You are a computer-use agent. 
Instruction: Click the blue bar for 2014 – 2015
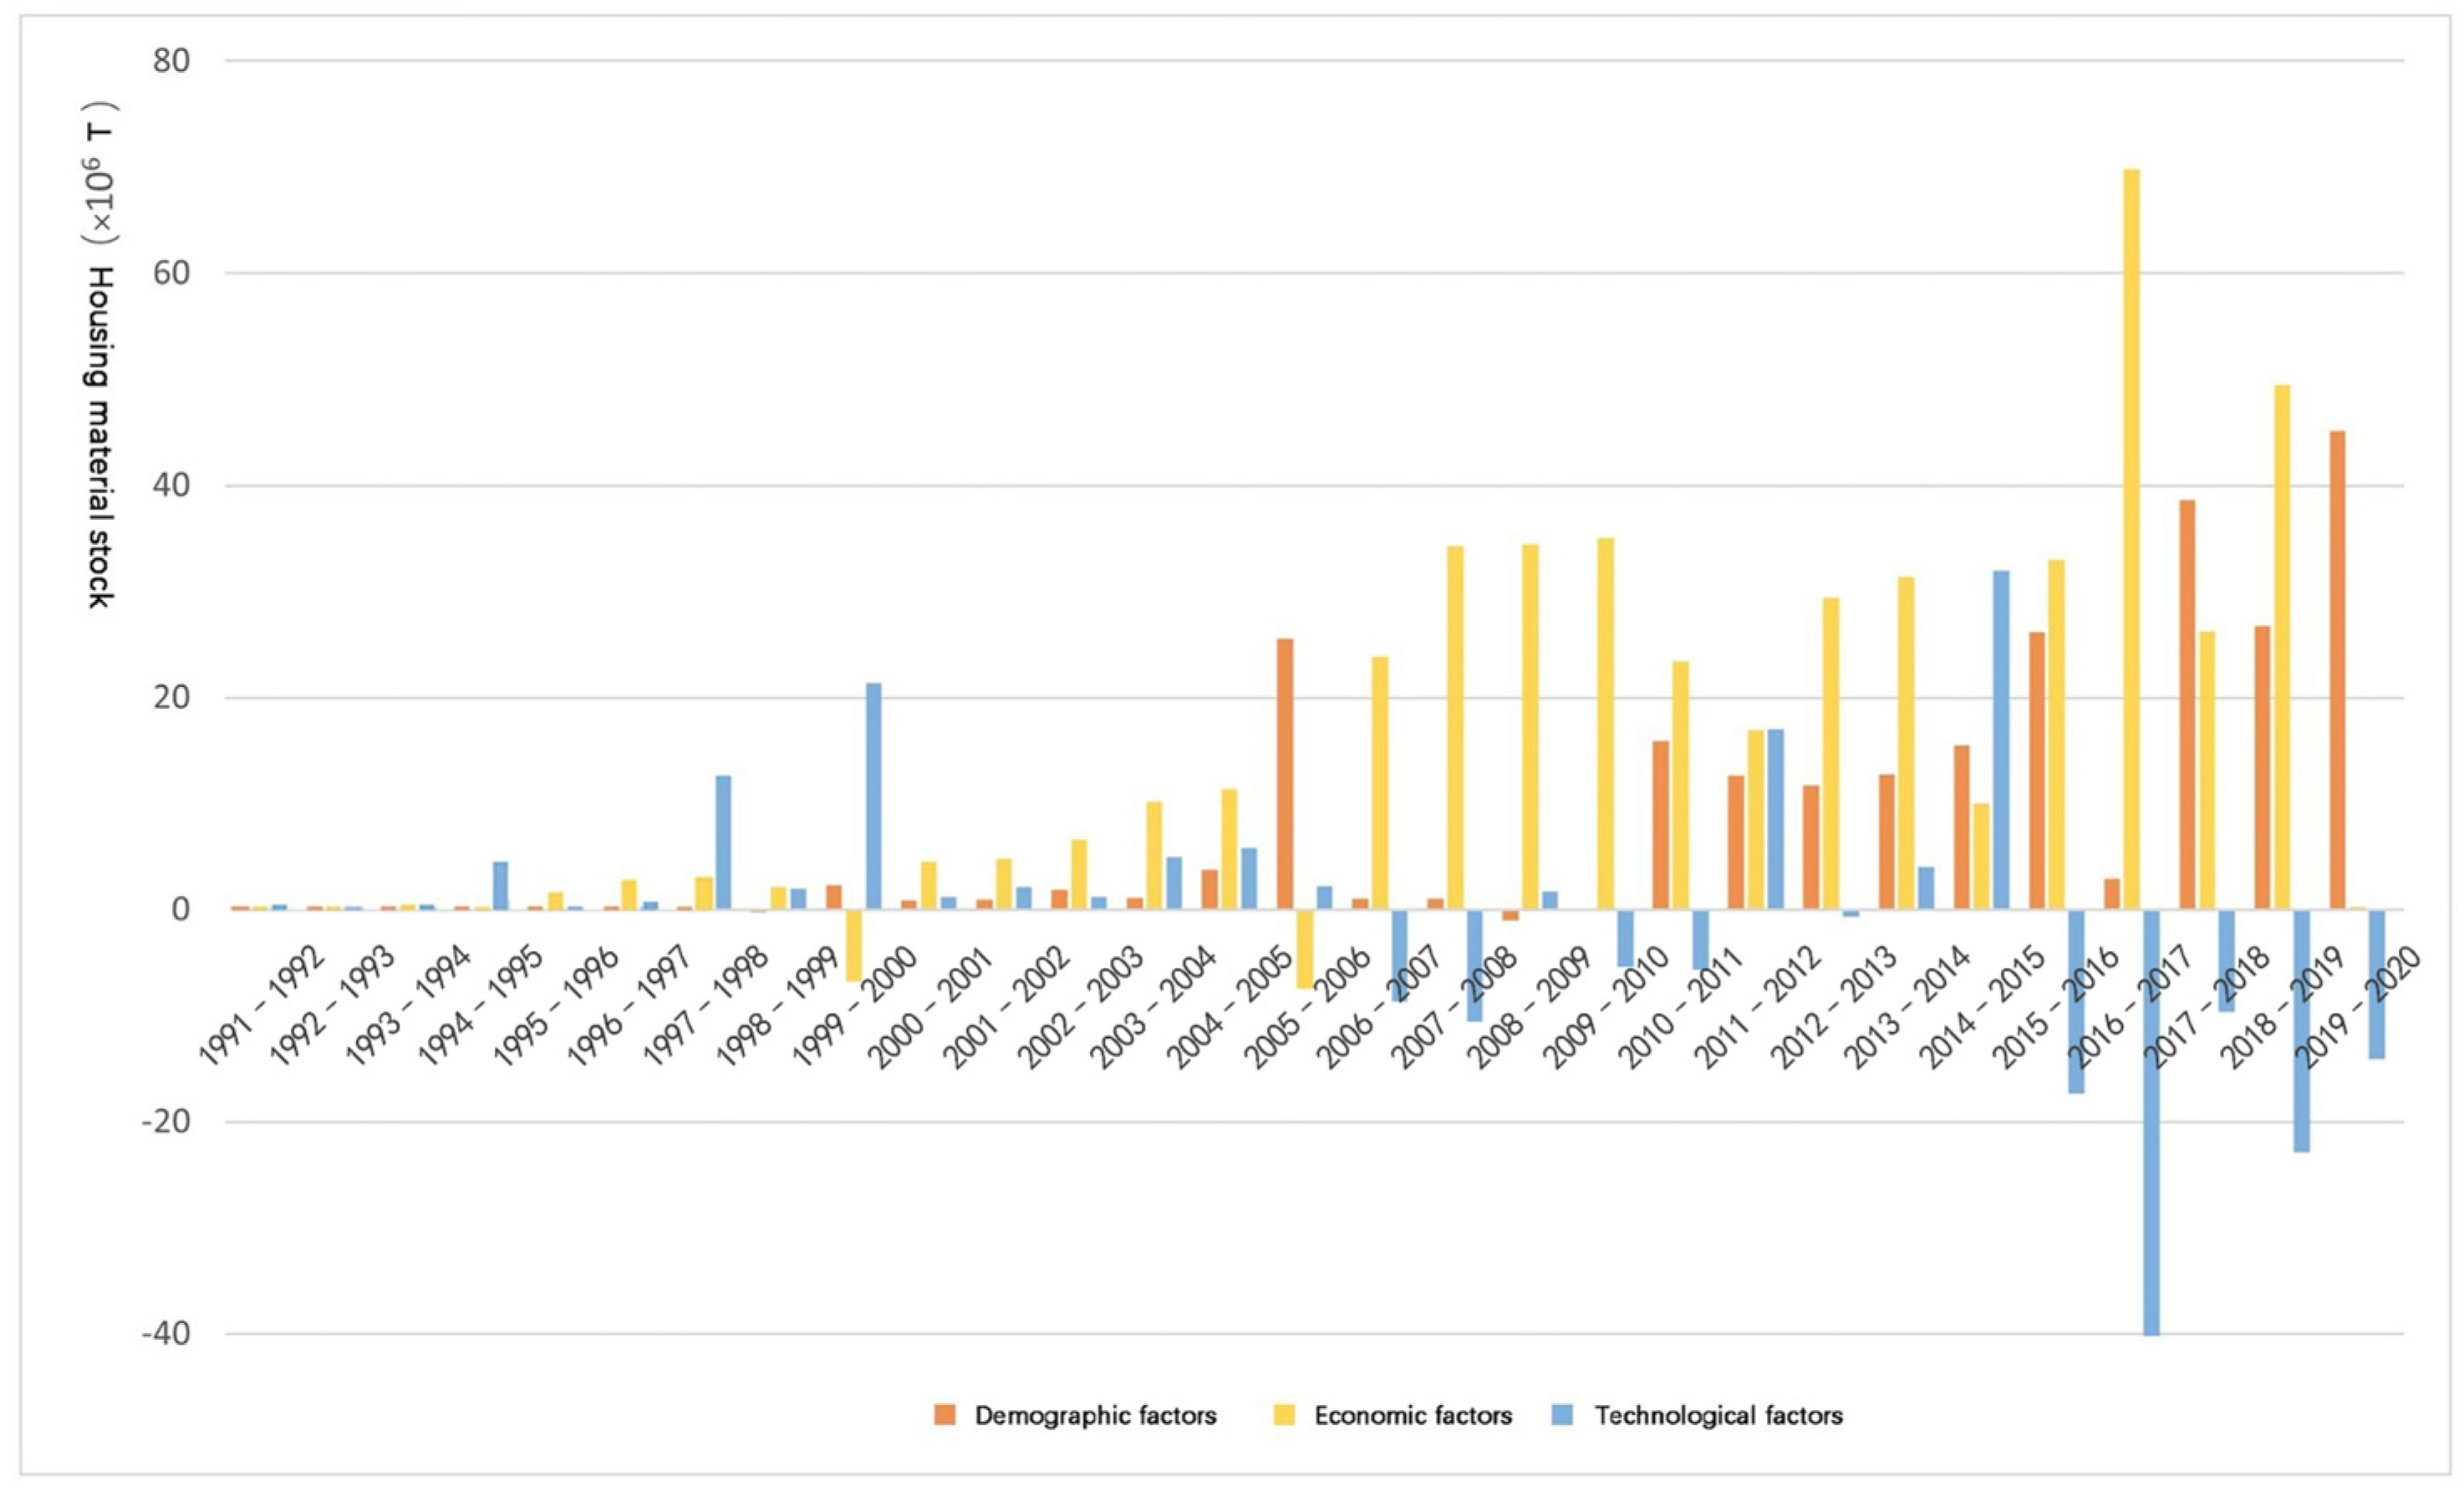[2001, 740]
